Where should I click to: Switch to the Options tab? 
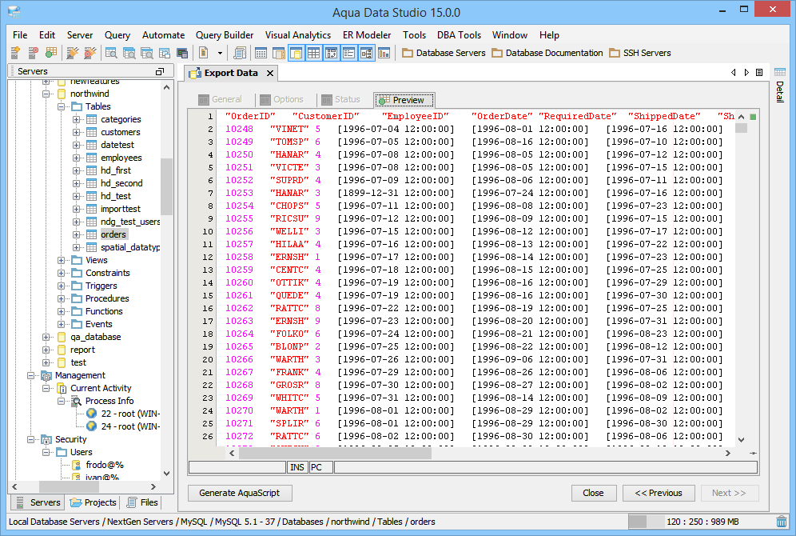point(282,99)
